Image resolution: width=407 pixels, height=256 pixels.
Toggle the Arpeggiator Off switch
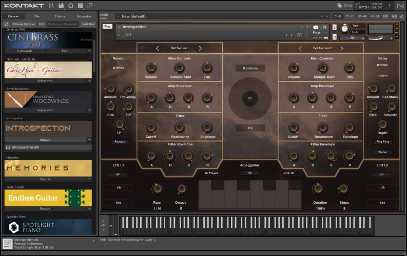tap(249, 173)
